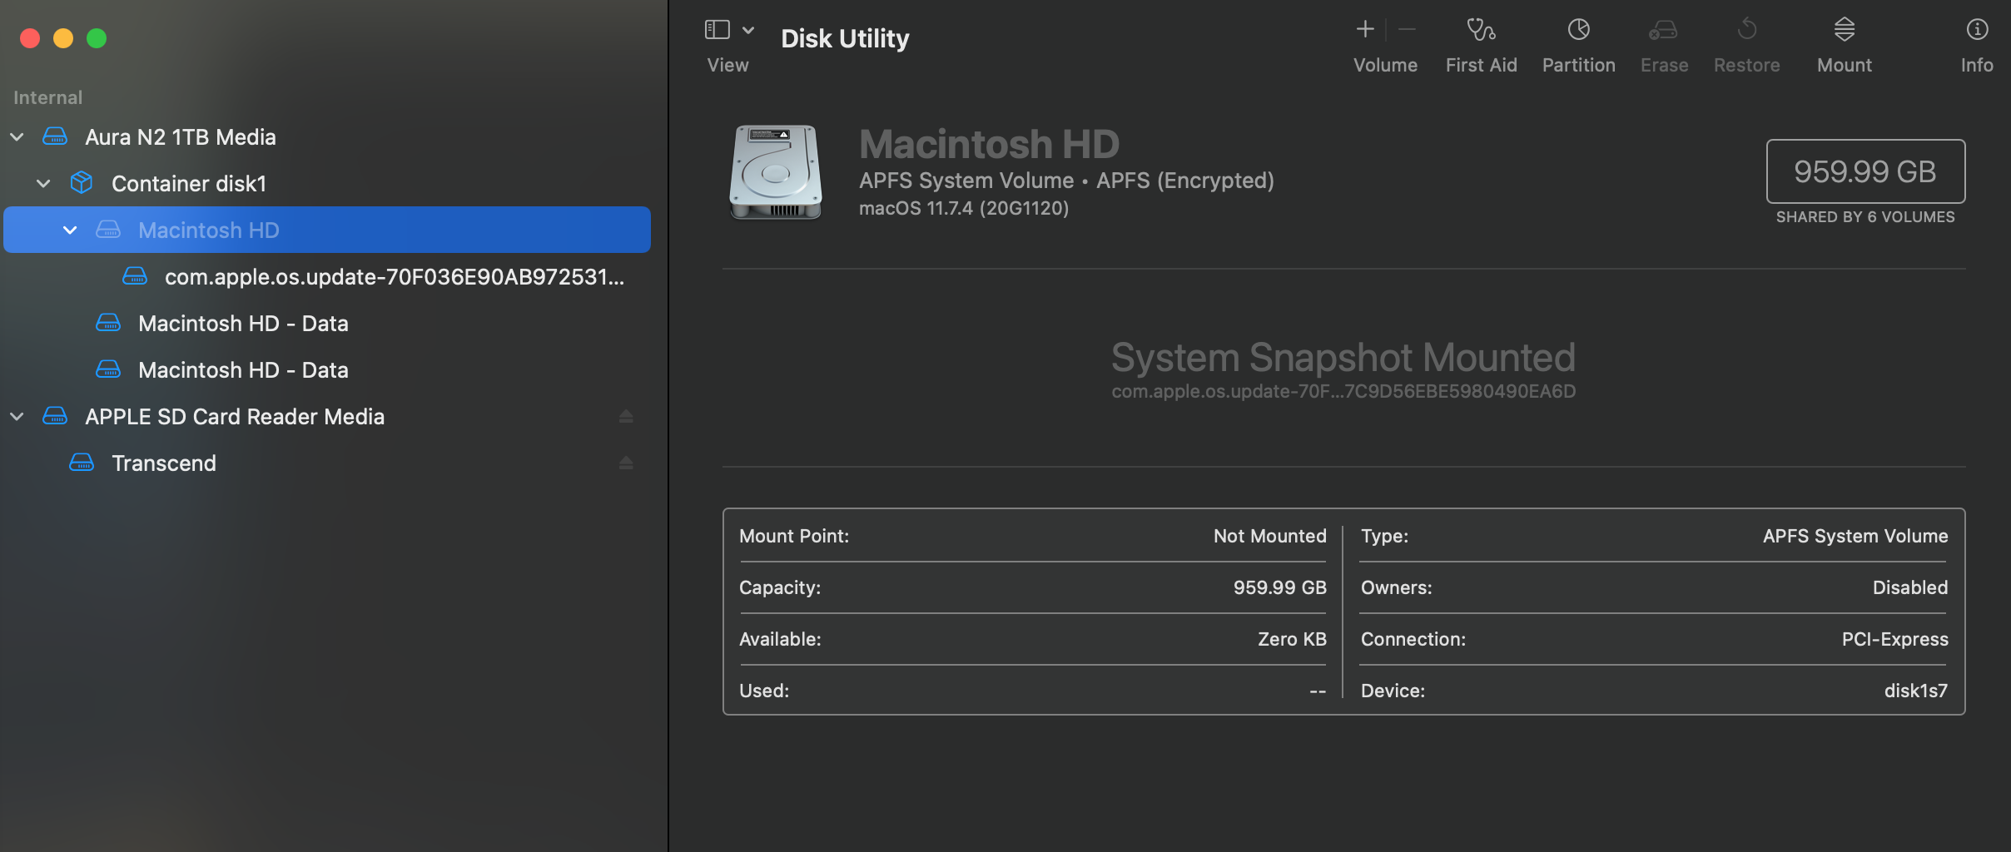
Task: Select the Macintosh HD - Data volume
Action: [x=244, y=323]
